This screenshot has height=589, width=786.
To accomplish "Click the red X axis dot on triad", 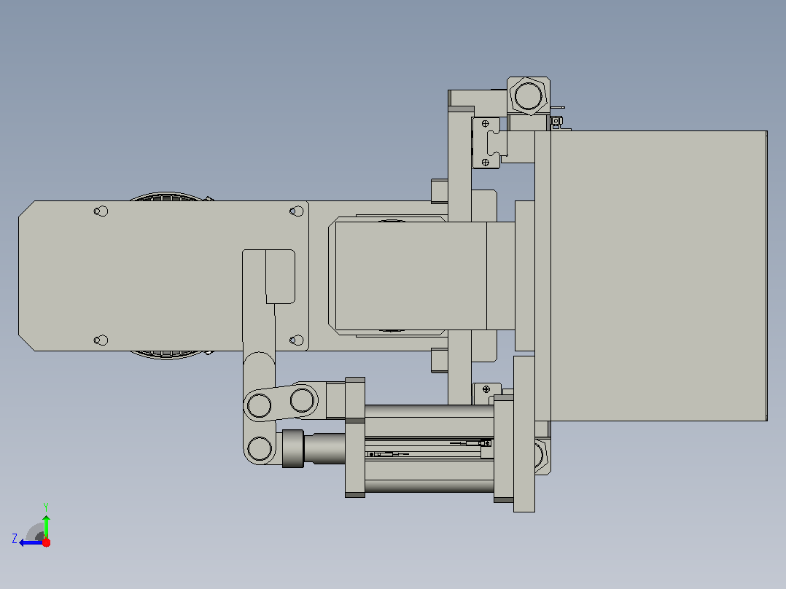I will pos(46,542).
